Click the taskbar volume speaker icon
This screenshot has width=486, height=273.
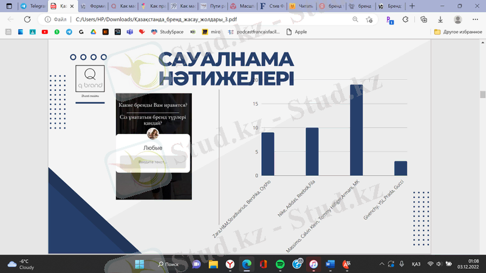pos(439,264)
